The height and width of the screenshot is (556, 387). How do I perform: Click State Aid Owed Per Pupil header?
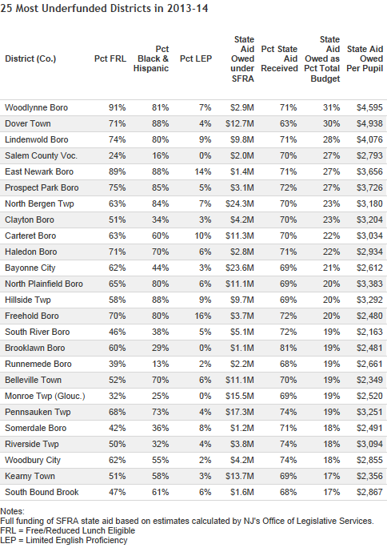(365, 58)
